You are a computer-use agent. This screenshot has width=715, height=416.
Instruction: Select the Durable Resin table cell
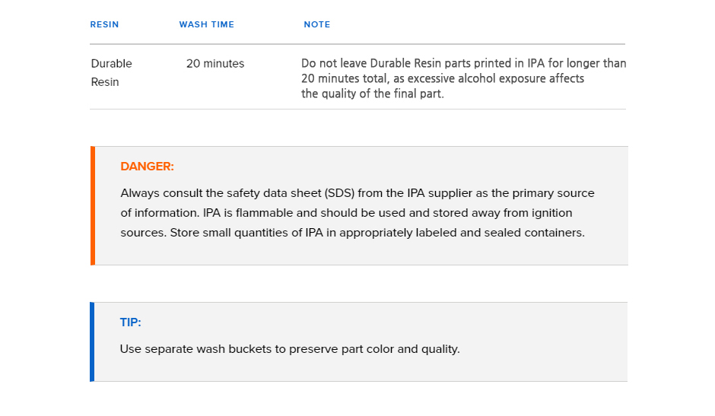pyautogui.click(x=111, y=72)
